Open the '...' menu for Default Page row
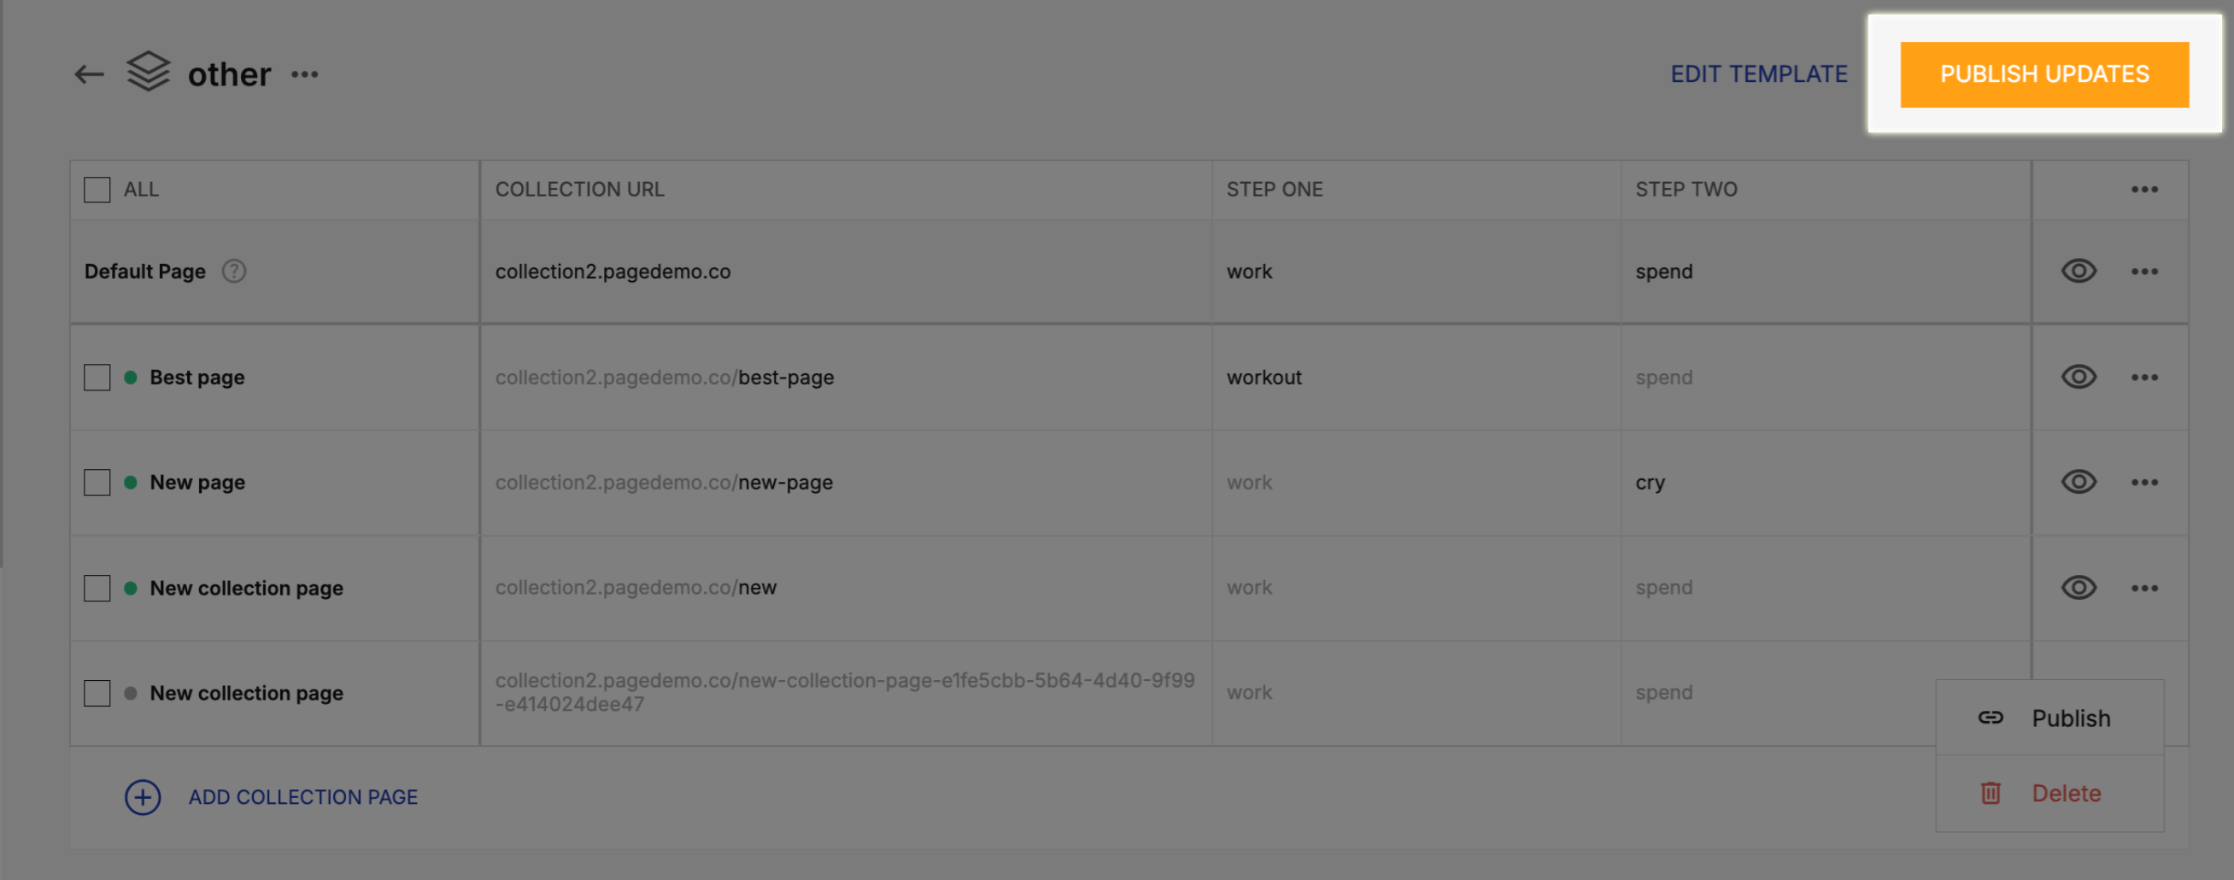Viewport: 2234px width, 880px height. point(2144,271)
